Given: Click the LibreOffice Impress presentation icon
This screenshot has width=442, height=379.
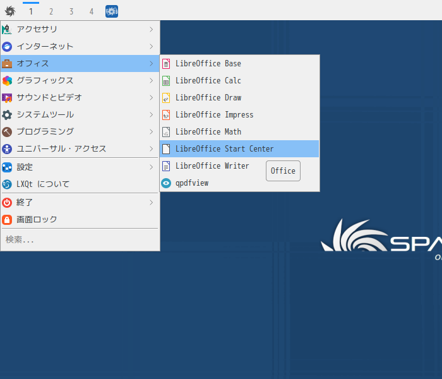Looking at the screenshot, I should click(x=166, y=115).
